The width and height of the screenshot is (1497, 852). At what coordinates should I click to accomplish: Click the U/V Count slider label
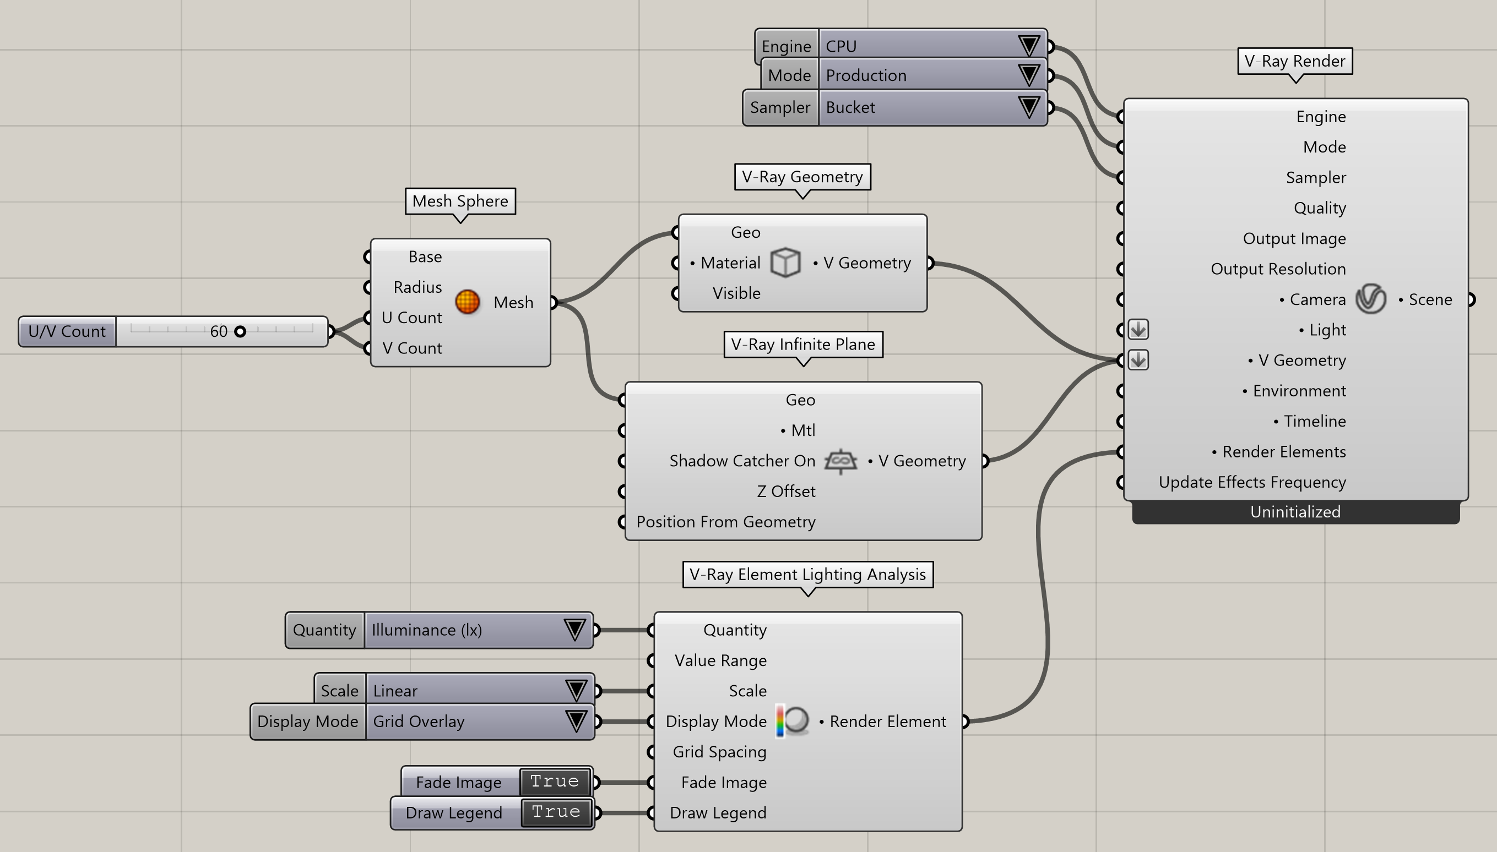(67, 331)
